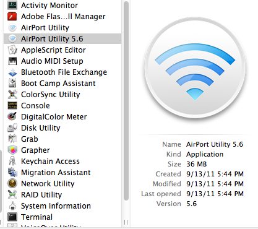Click the Console icon
Viewport: 258px width, 229px height.
(12, 105)
